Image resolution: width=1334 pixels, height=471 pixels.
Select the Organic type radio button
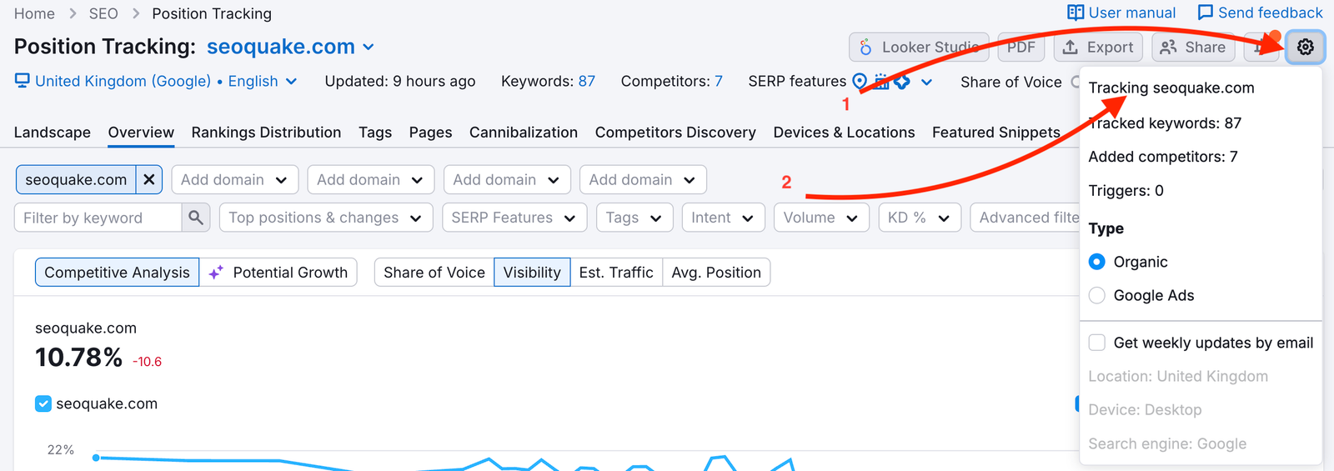tap(1097, 262)
